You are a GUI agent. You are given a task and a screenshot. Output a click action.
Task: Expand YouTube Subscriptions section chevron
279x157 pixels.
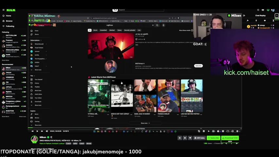coord(41,41)
